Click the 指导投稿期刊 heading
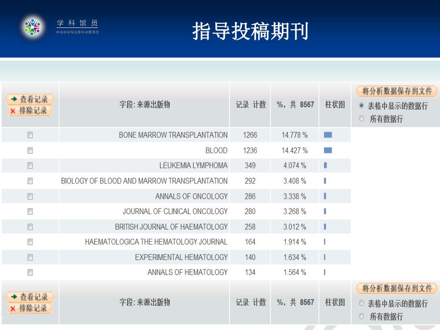Screen dimensions: 440x330 click(251, 31)
